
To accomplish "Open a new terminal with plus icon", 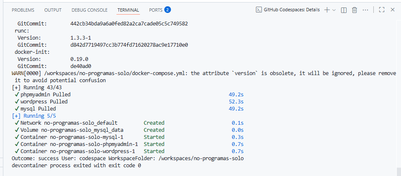I will click(x=327, y=10).
